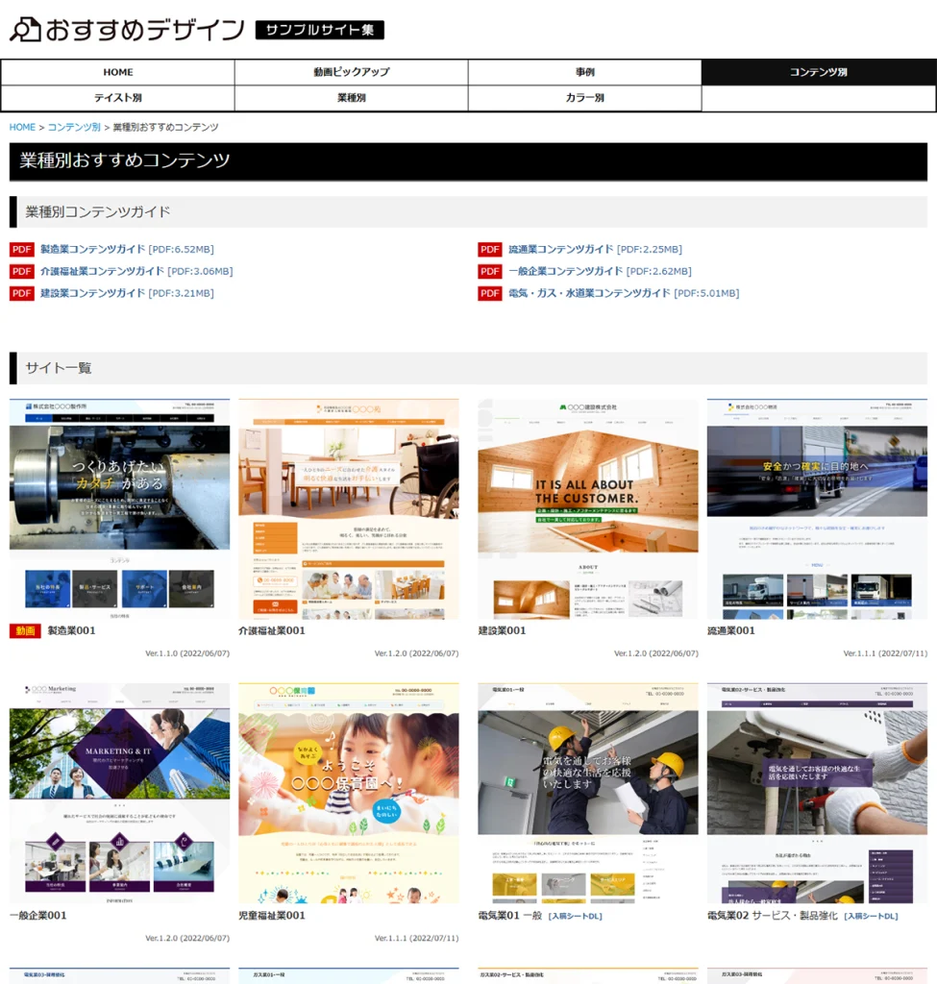Click the PDF icon beside 電気・ガス・水道業コンテンツガイド

coord(490,294)
